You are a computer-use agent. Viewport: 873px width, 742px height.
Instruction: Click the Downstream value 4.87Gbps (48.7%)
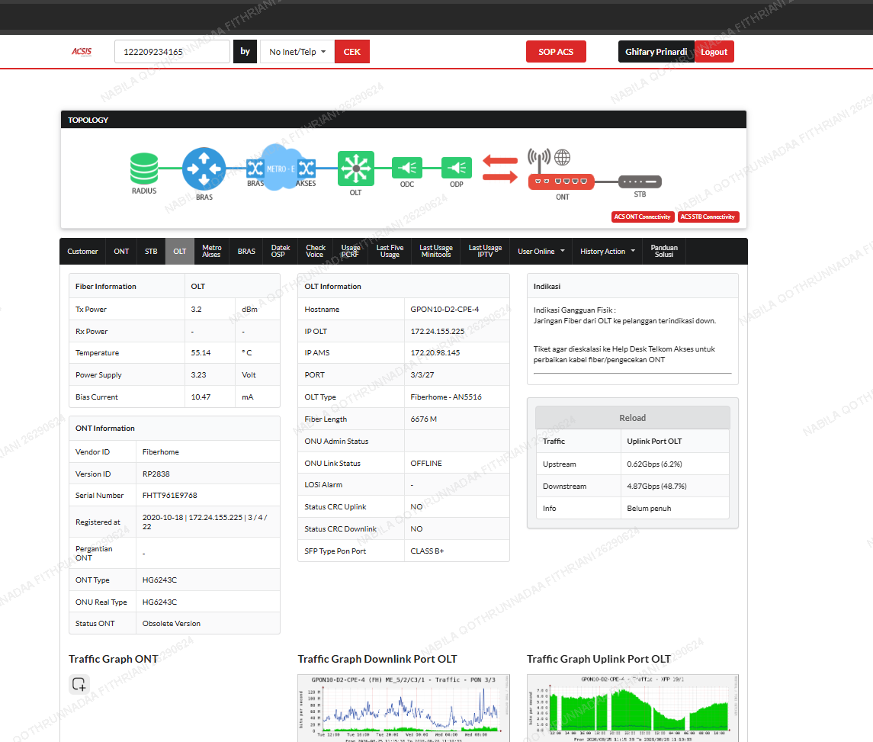[x=656, y=487]
